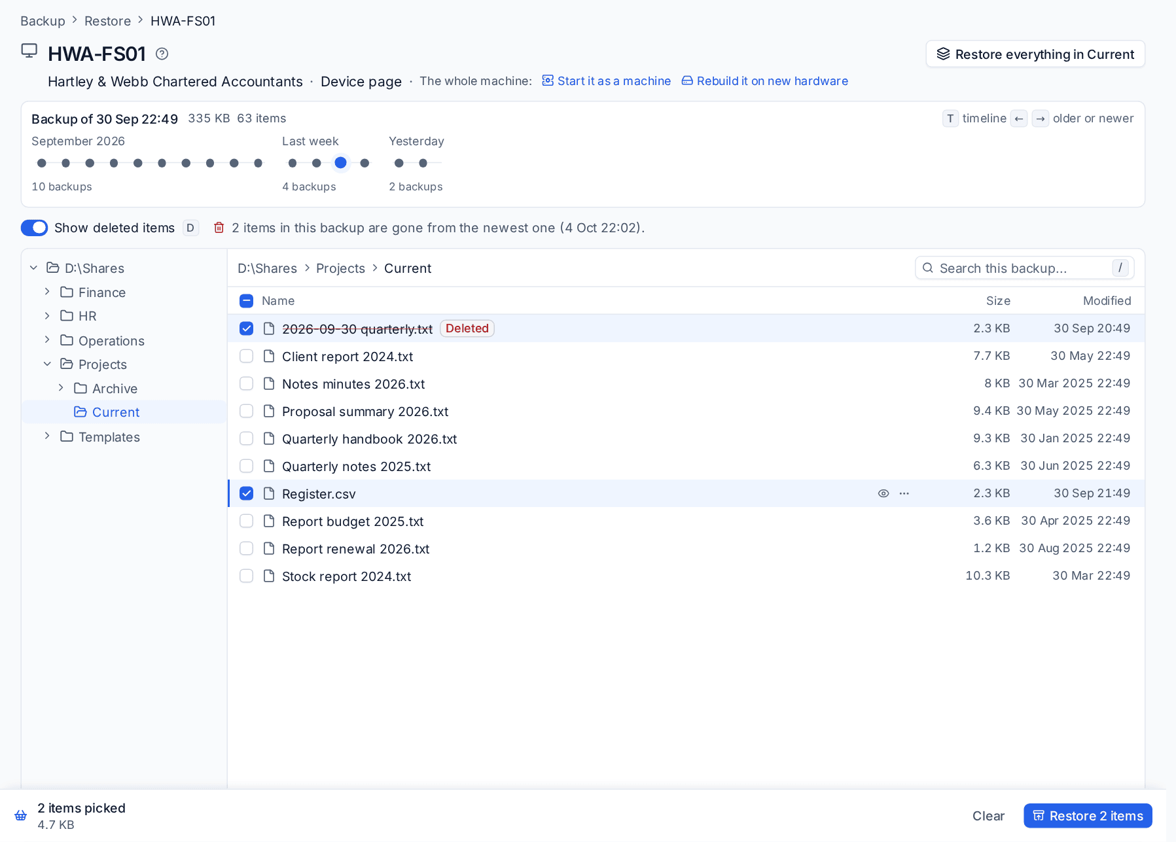This screenshot has height=842, width=1176.
Task: Click the newer backup right arrow key
Action: [x=1041, y=118]
